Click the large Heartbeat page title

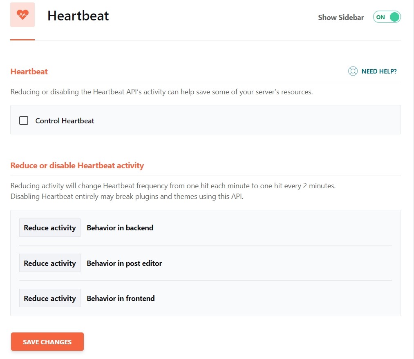coord(78,16)
